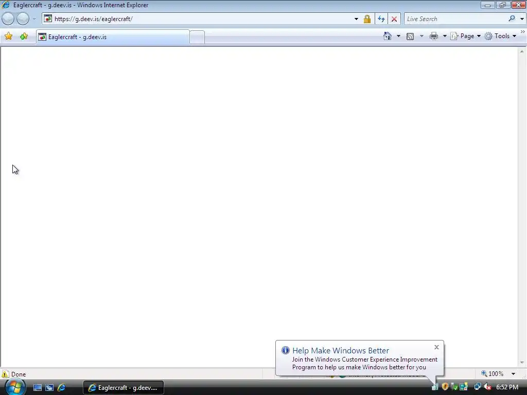The width and height of the screenshot is (527, 395).
Task: Click the balloon info icon
Action: point(285,350)
